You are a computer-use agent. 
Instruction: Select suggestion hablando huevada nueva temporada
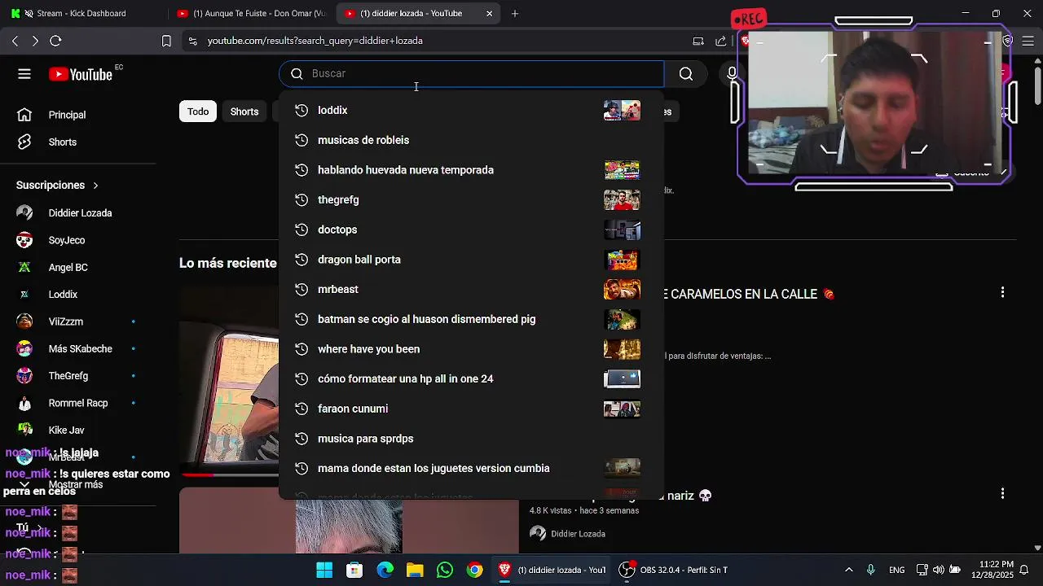pyautogui.click(x=471, y=170)
